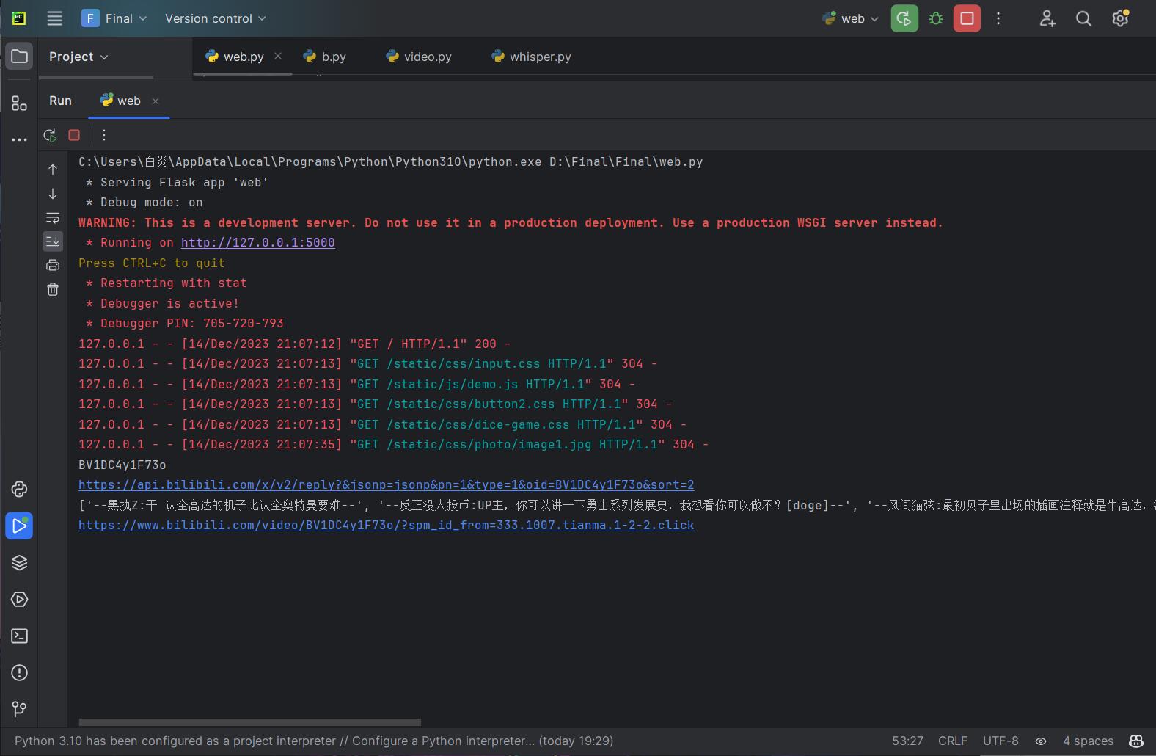Viewport: 1156px width, 756px height.
Task: Stop the running web process in the top toolbar
Action: (x=967, y=18)
